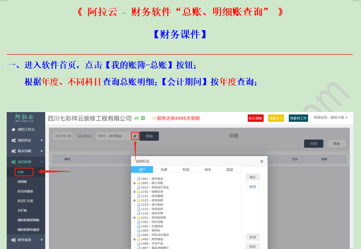Confirm with 确定 in the dialog
Screen dimensions: 361x249
click(x=253, y=177)
